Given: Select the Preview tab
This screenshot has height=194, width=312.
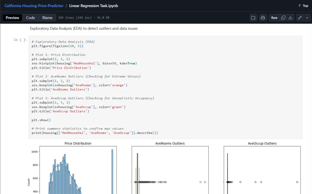Looking at the screenshot, I should (12, 17).
